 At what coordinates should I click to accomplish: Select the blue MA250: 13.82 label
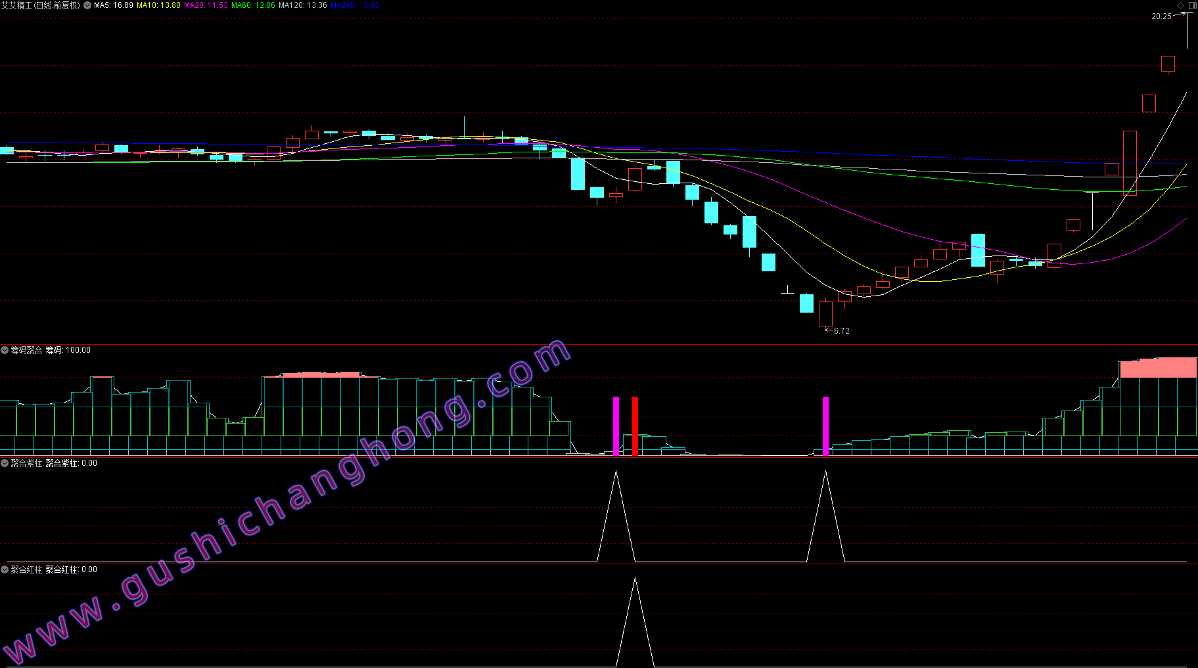pyautogui.click(x=354, y=5)
